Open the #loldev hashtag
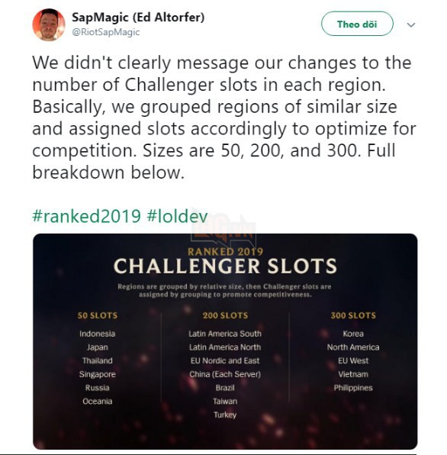The height and width of the screenshot is (455, 447). click(178, 216)
